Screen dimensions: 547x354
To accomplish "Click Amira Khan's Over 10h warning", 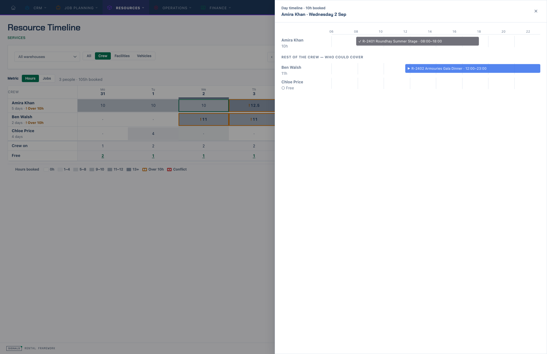I will [35, 108].
